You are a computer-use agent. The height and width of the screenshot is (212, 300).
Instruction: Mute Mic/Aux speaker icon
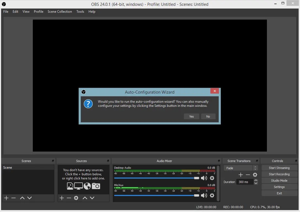[204, 195]
